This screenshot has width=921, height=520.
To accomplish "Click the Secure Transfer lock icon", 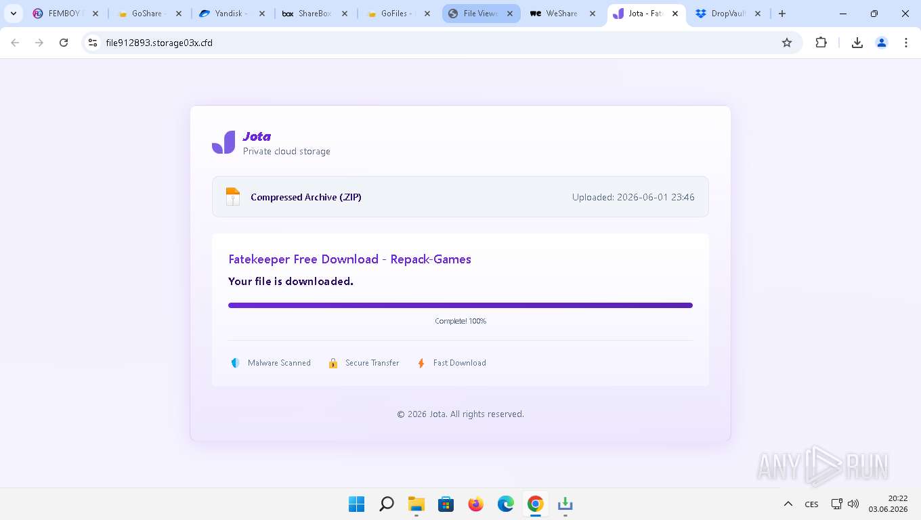I will (333, 363).
